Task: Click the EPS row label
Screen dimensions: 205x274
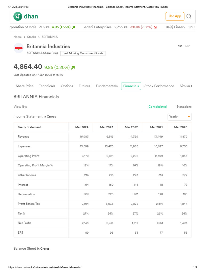Action: [x=20, y=233]
